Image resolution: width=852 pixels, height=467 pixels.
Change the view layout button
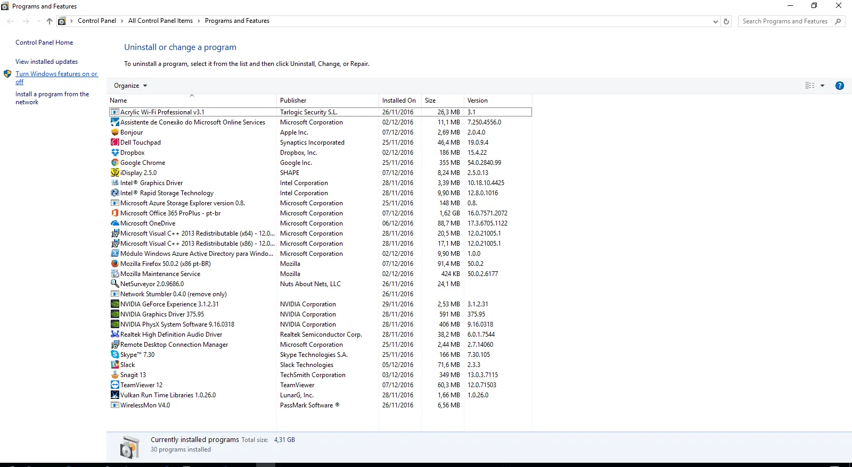[x=810, y=86]
